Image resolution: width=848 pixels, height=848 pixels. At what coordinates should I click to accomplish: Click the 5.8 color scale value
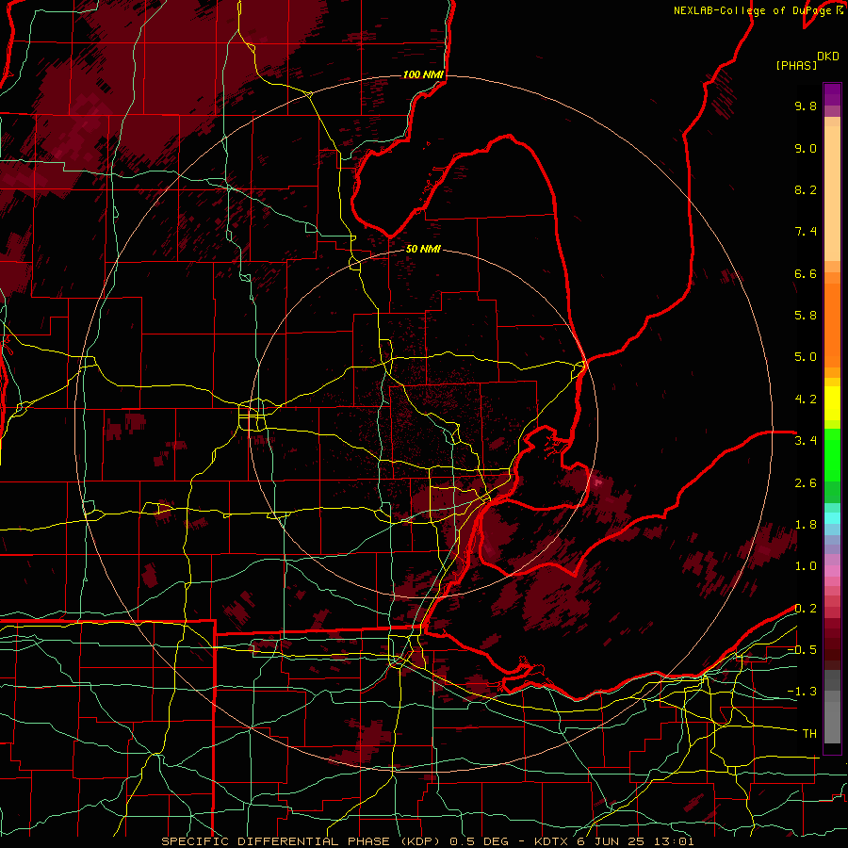(x=806, y=316)
